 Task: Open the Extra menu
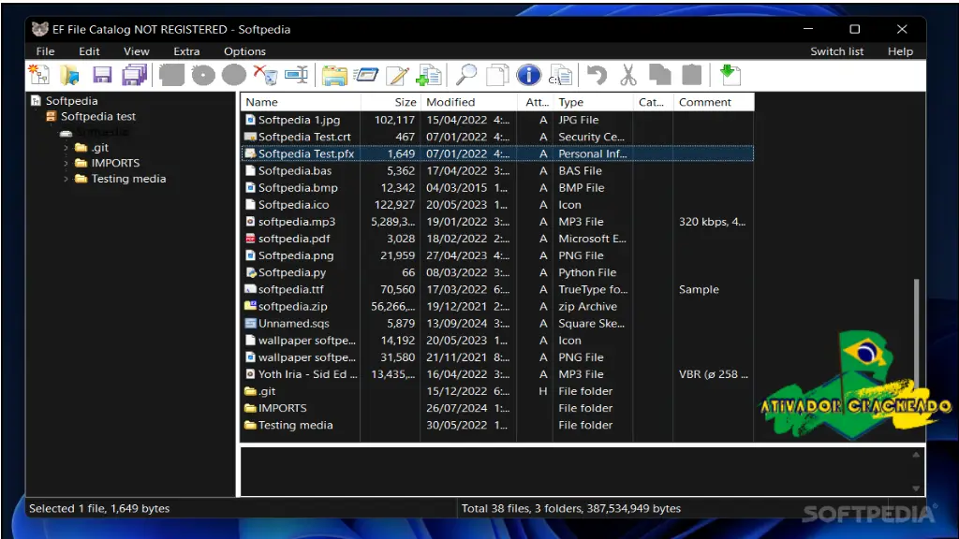pos(186,51)
